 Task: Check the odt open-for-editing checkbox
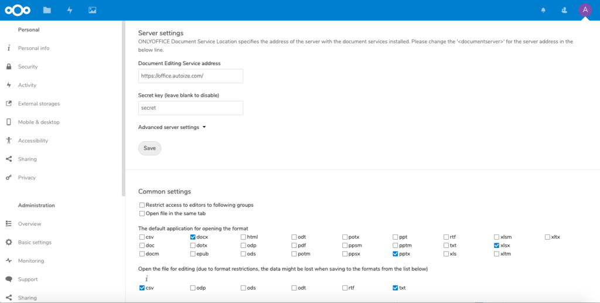click(x=294, y=288)
